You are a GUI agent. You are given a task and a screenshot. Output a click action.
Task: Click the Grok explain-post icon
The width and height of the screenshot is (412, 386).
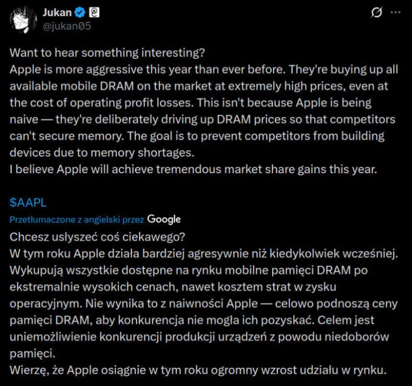(377, 13)
